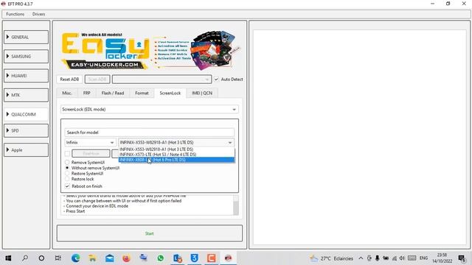This screenshot has width=472, height=265.
Task: Expand the SAMSUNG sidebar section
Action: point(27,56)
